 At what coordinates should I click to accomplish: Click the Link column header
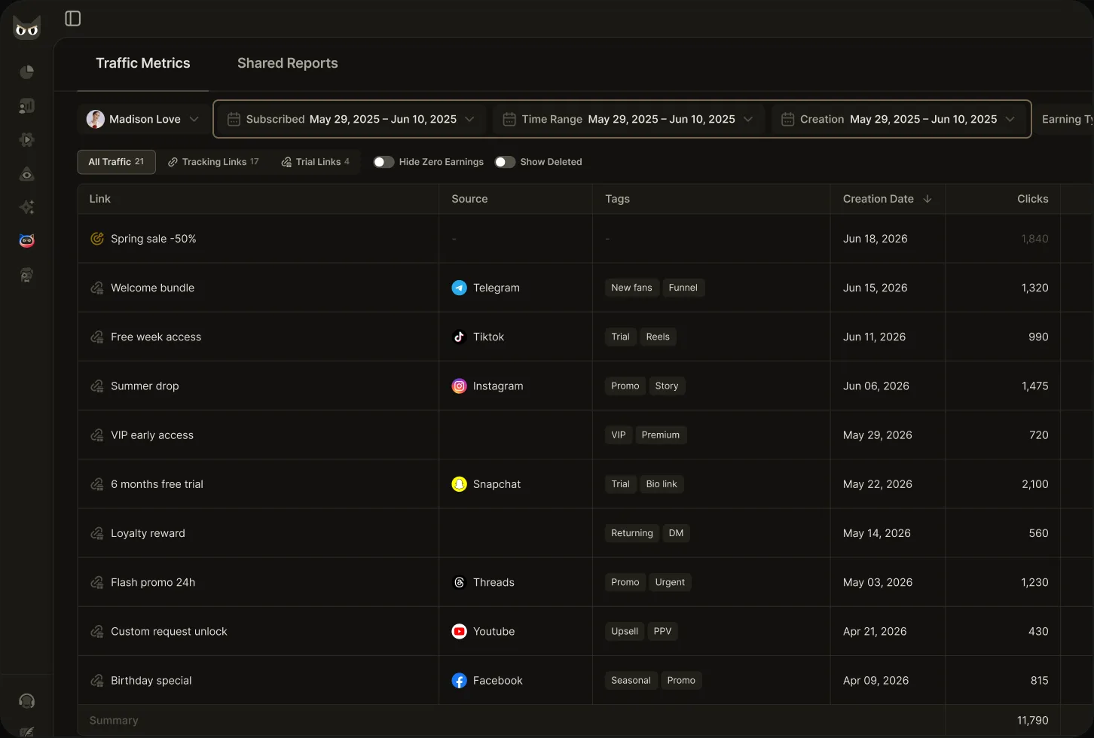click(100, 199)
